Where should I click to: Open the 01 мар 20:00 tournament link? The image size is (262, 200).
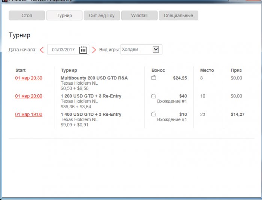point(29,96)
